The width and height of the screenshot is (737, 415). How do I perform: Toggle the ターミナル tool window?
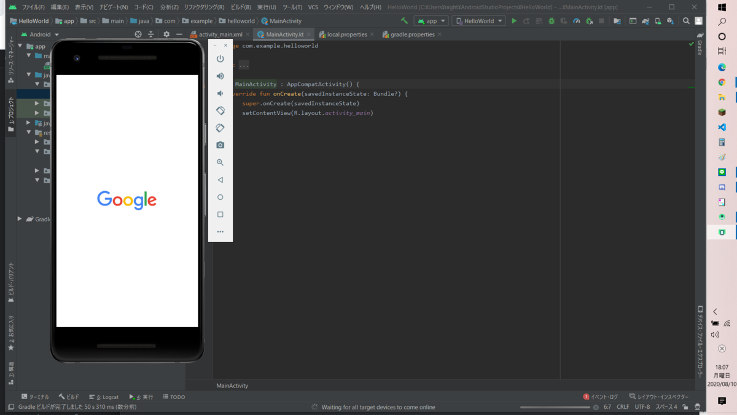[x=35, y=397]
